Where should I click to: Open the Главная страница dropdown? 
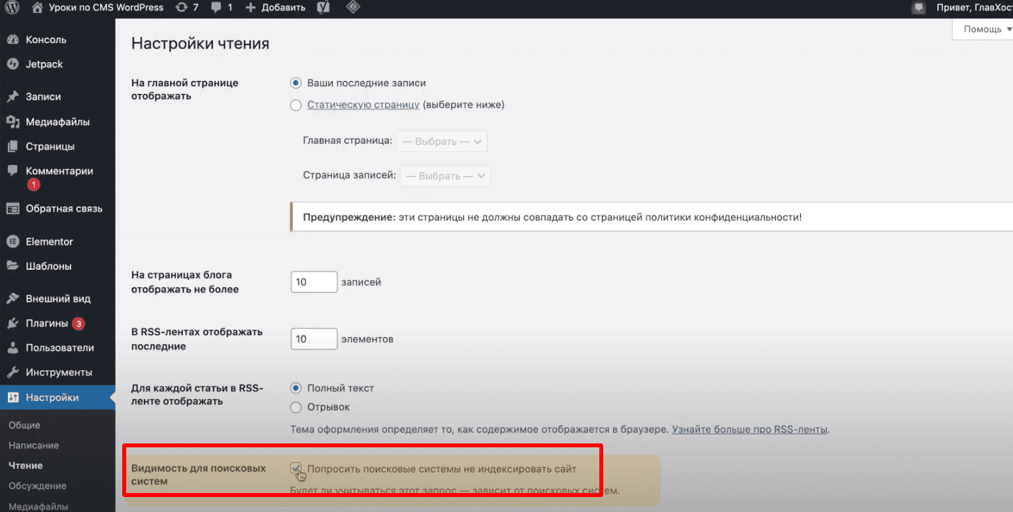pos(442,141)
